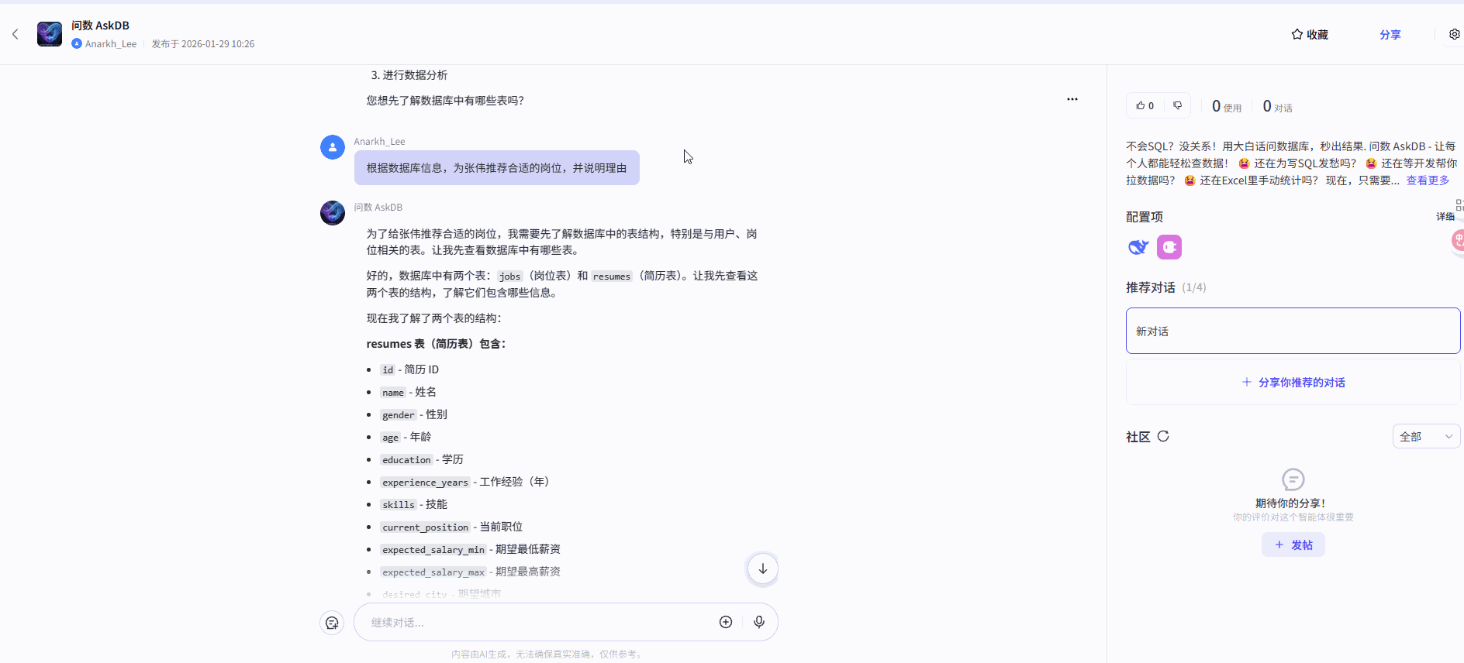Click the user message bubble about 张伟

tap(497, 167)
